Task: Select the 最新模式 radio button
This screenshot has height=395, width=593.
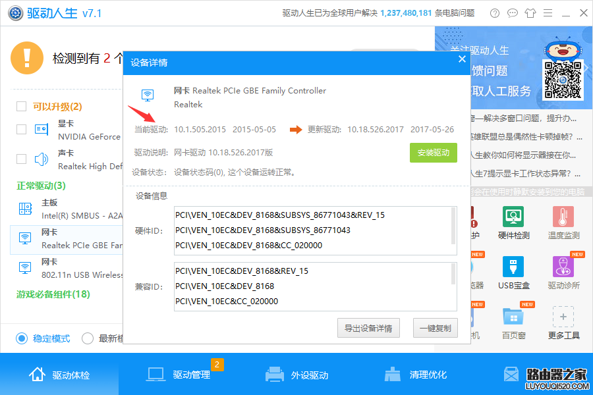Action: click(88, 338)
